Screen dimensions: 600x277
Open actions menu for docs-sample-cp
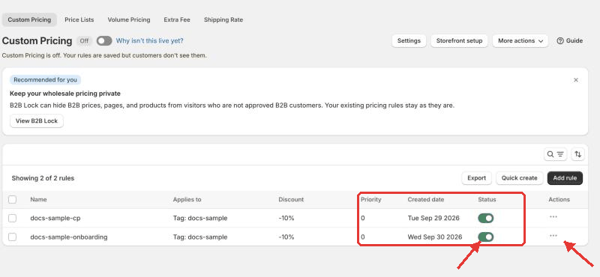pos(553,216)
